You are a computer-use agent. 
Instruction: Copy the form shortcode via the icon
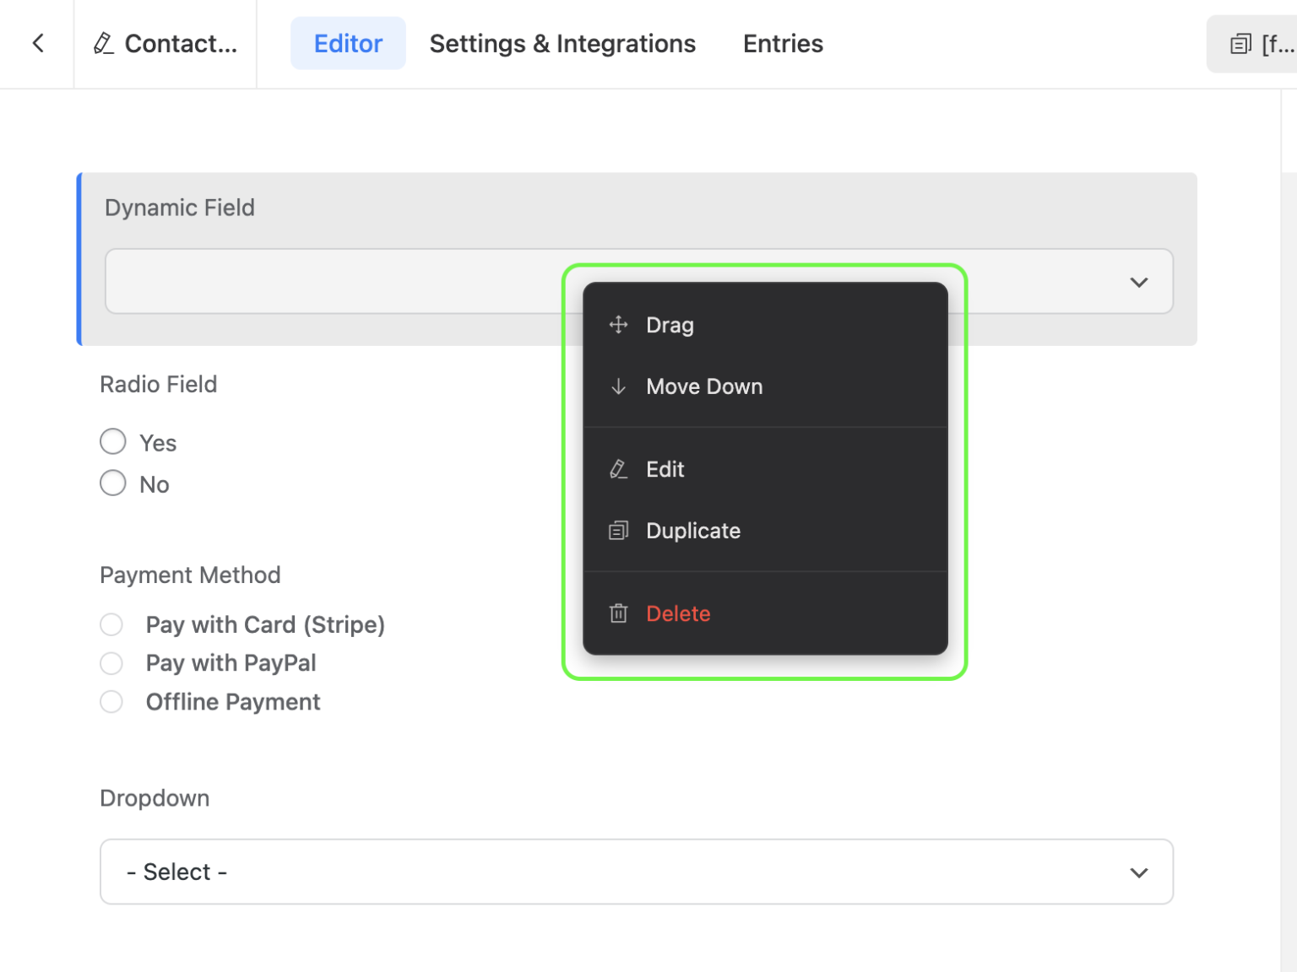[1240, 43]
